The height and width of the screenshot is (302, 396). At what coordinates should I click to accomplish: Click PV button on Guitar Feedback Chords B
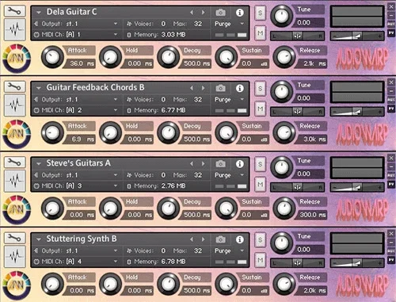[391, 109]
